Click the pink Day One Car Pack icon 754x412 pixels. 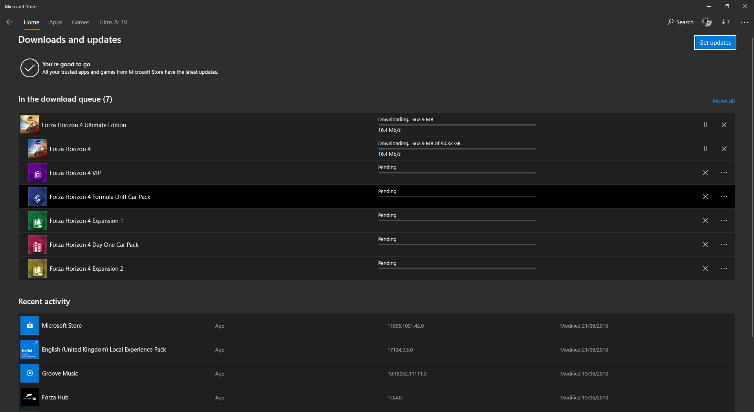pos(38,244)
